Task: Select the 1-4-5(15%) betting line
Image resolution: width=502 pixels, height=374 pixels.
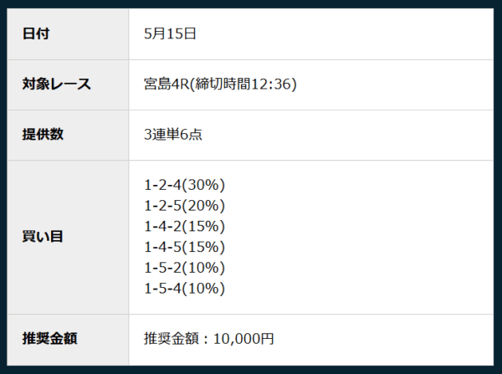Action: coord(185,247)
